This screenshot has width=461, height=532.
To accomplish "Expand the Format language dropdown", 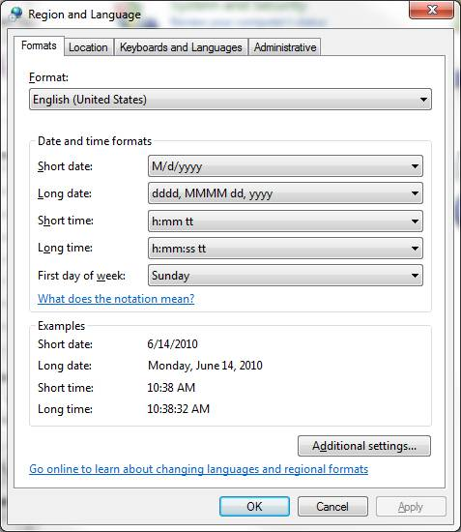I will point(230,100).
